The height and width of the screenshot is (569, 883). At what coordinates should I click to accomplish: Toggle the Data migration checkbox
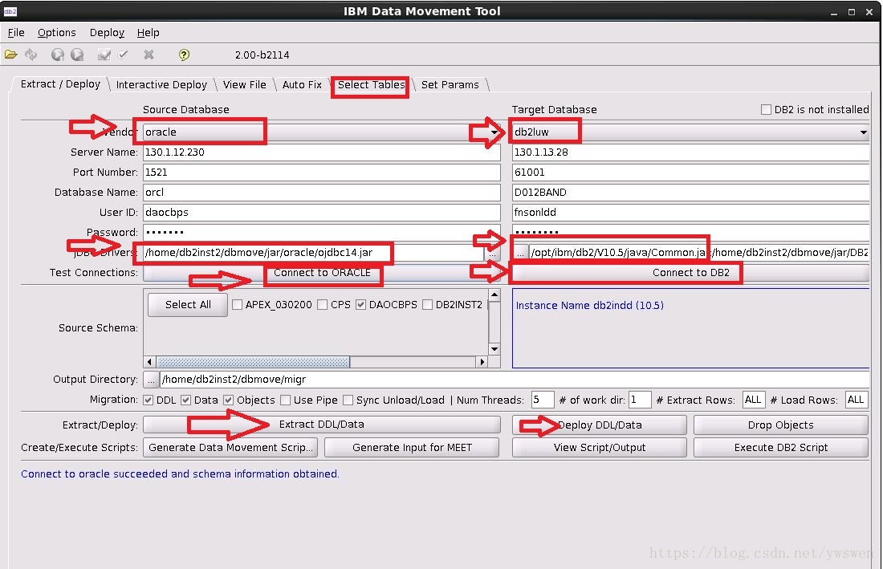[186, 400]
